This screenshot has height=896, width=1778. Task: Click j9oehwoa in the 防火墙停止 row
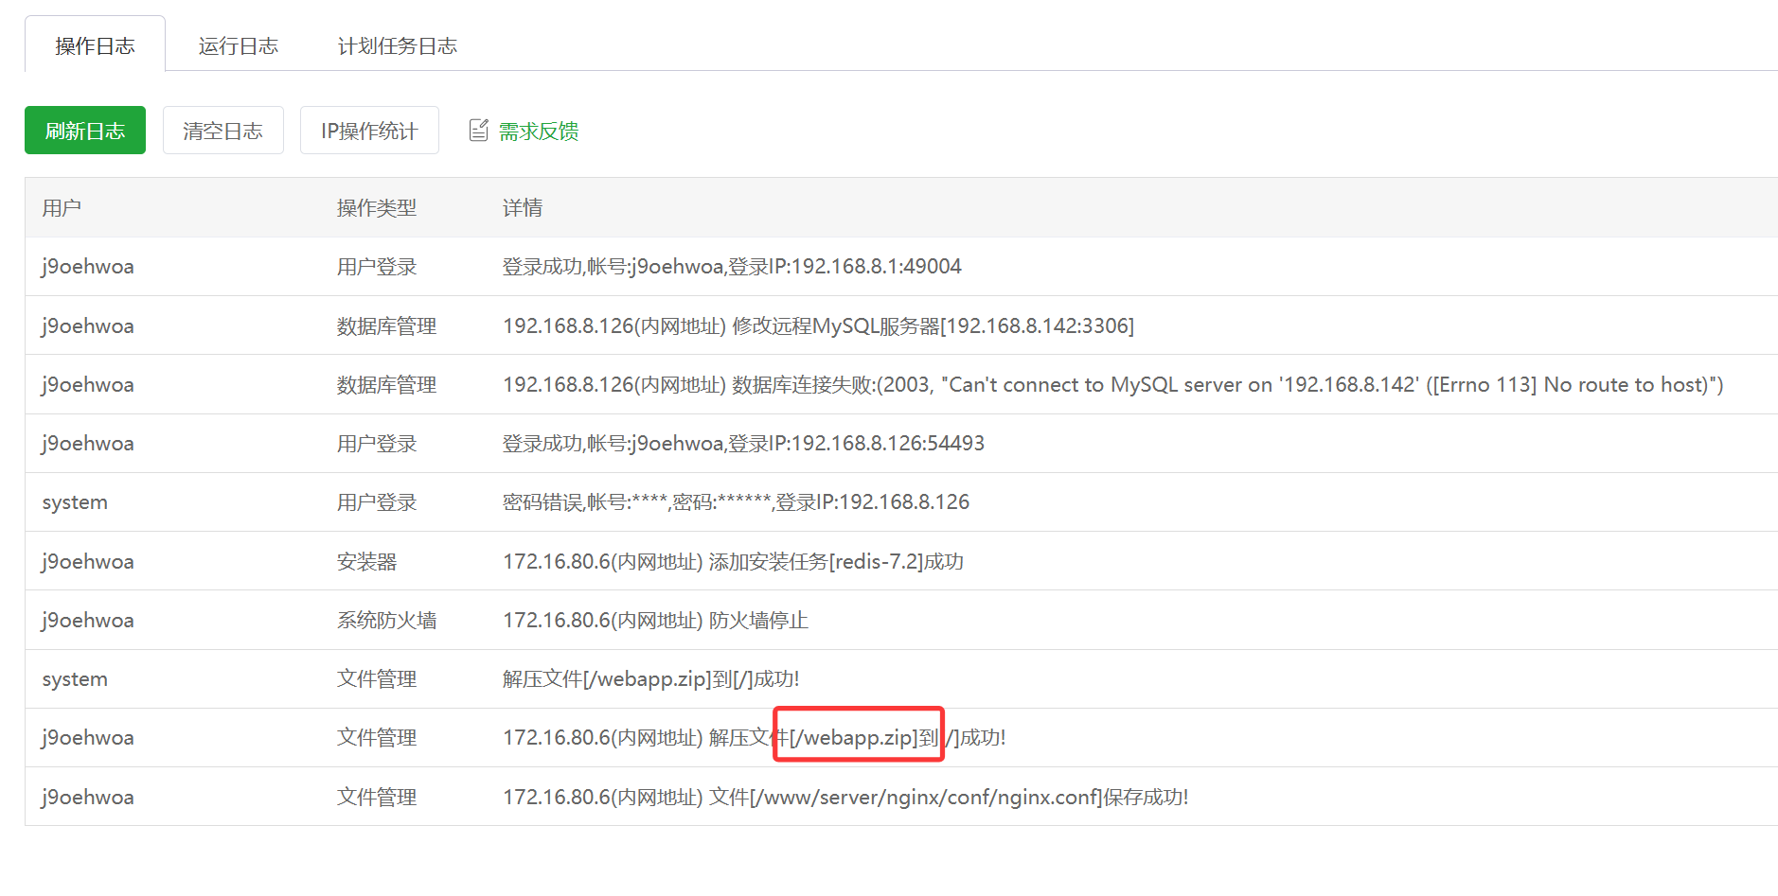(88, 621)
